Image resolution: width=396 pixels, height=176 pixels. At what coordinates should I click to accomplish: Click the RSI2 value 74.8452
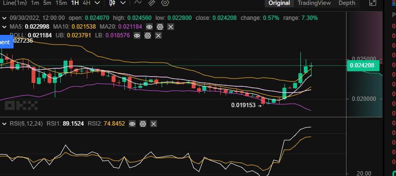click(x=114, y=124)
